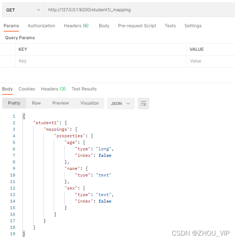Click line number 1 in the gutter
The width and height of the screenshot is (235, 240).
[14, 116]
